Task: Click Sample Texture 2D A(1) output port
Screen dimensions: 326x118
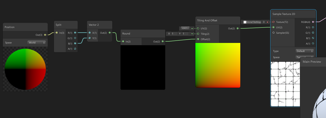Action: [313, 43]
